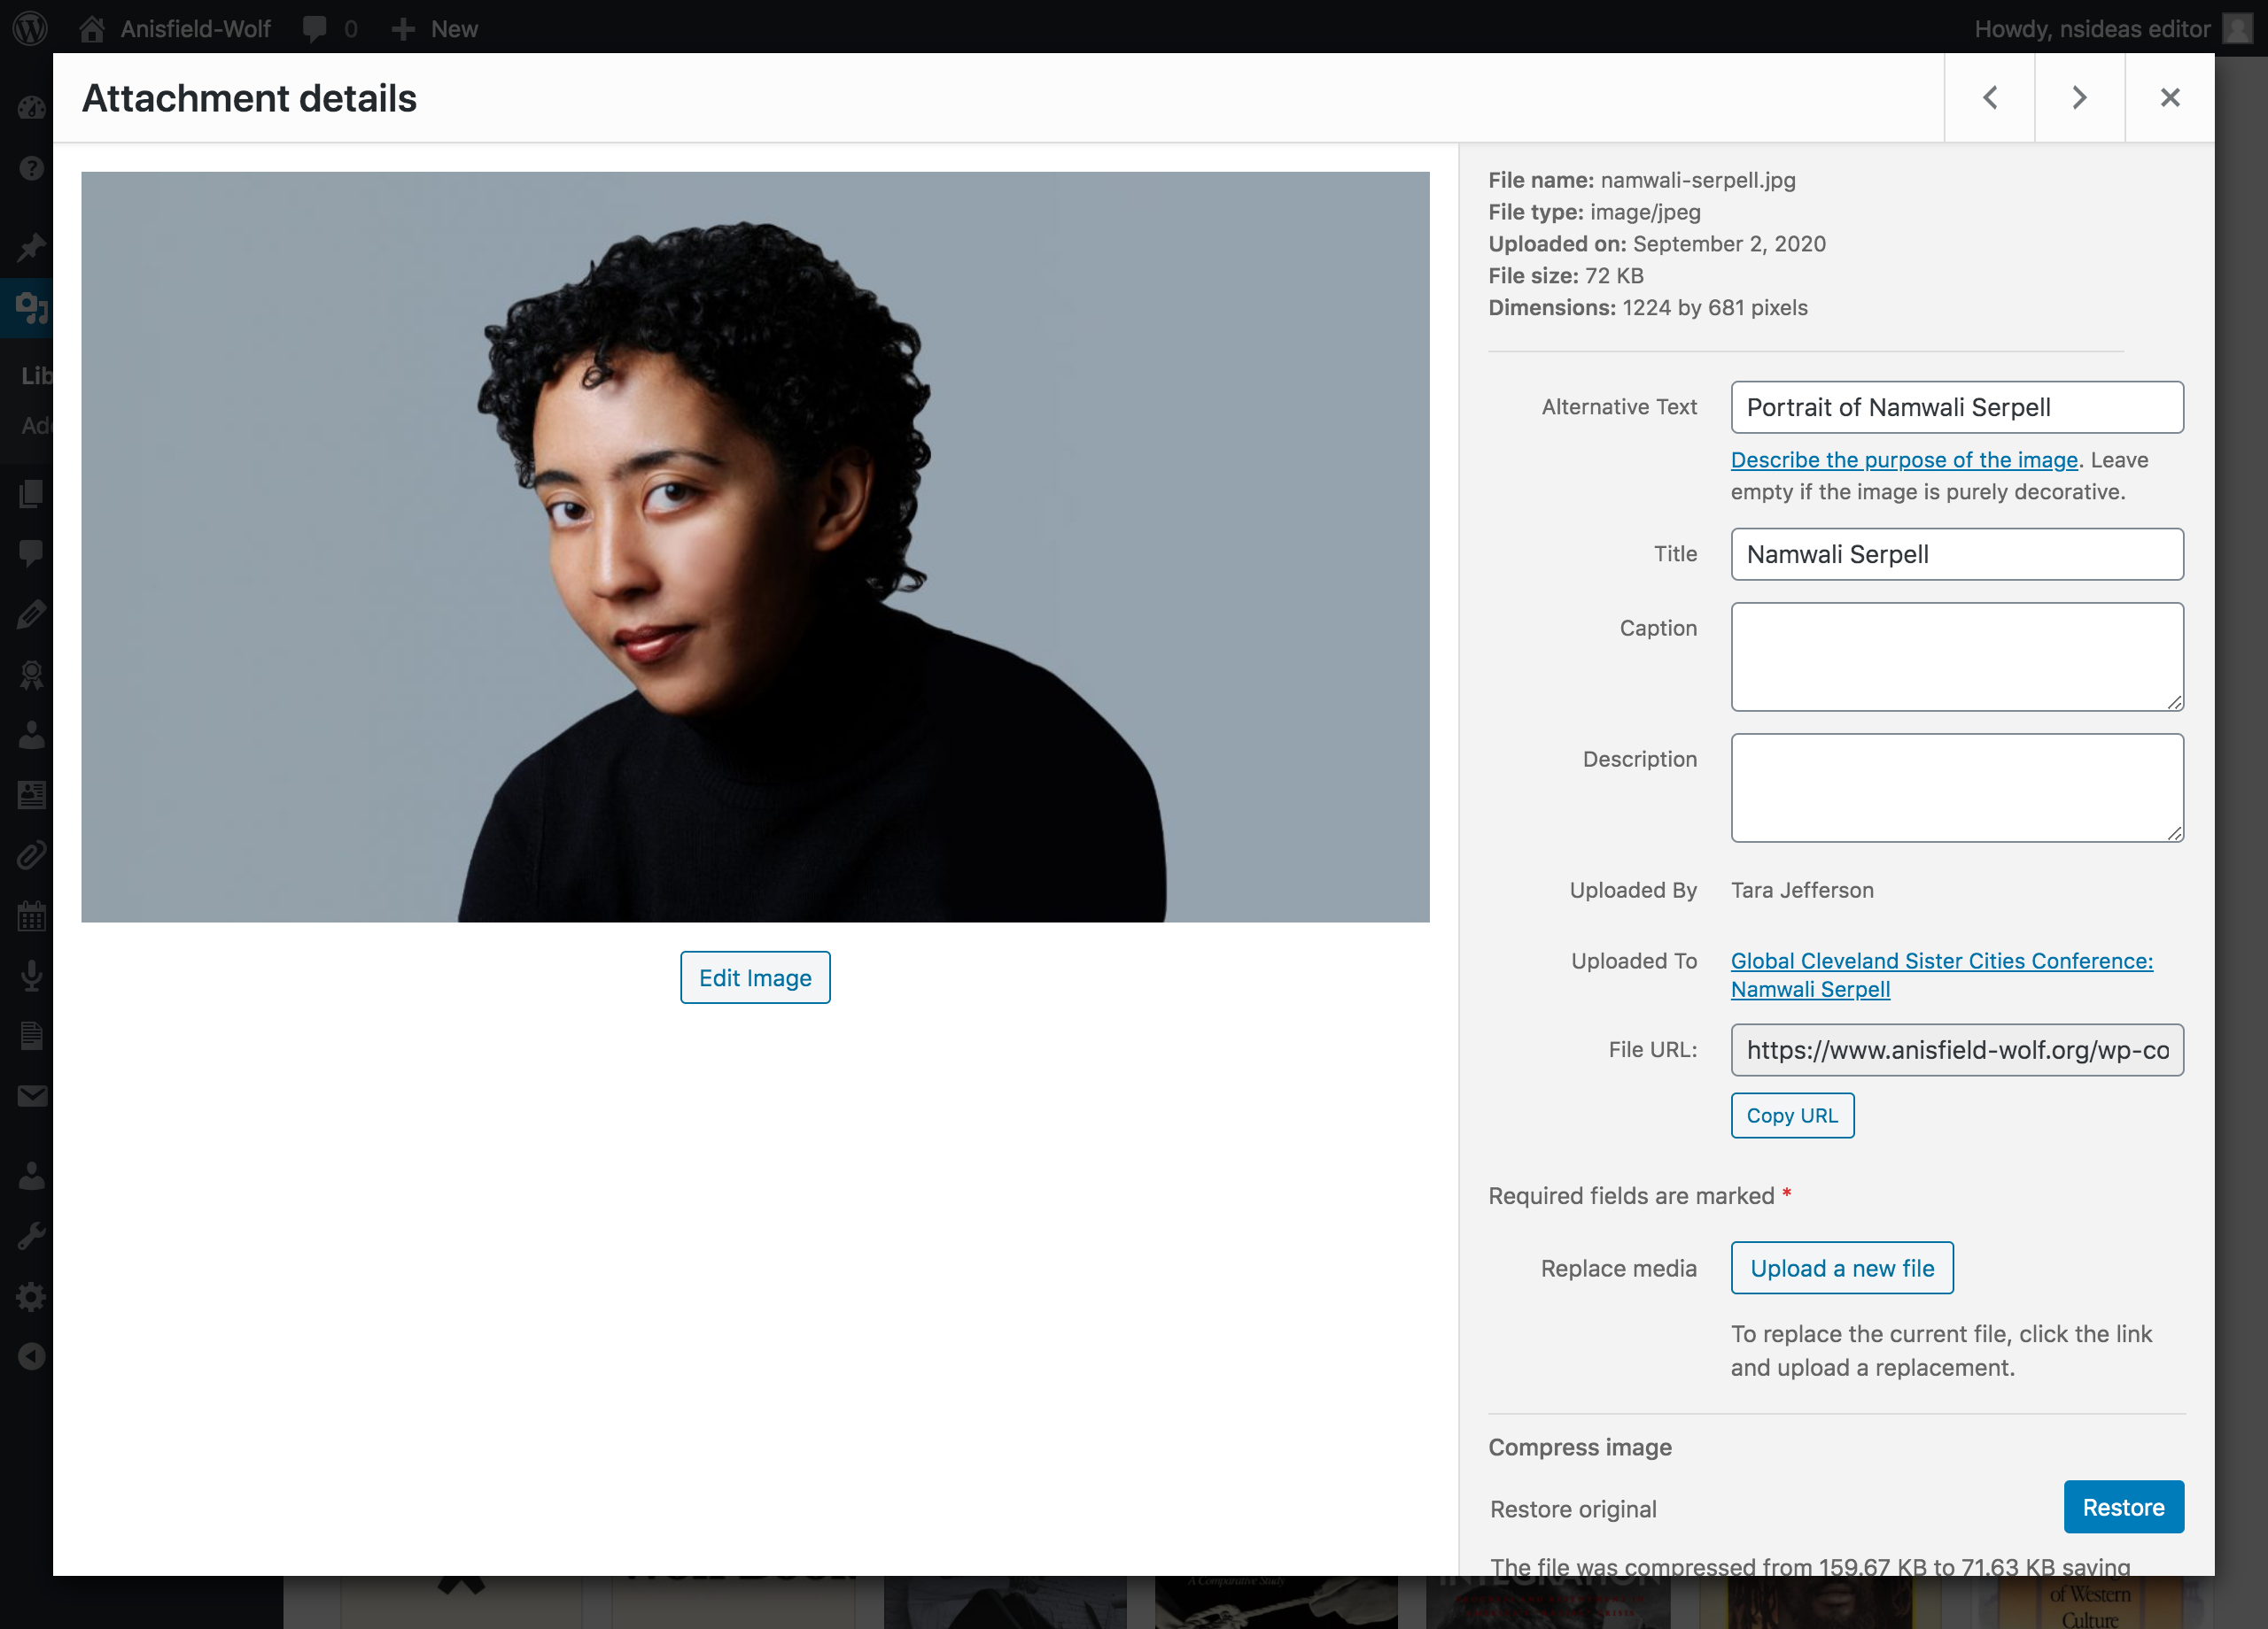
Task: Open the comments bubble in admin bar
Action: point(329,28)
